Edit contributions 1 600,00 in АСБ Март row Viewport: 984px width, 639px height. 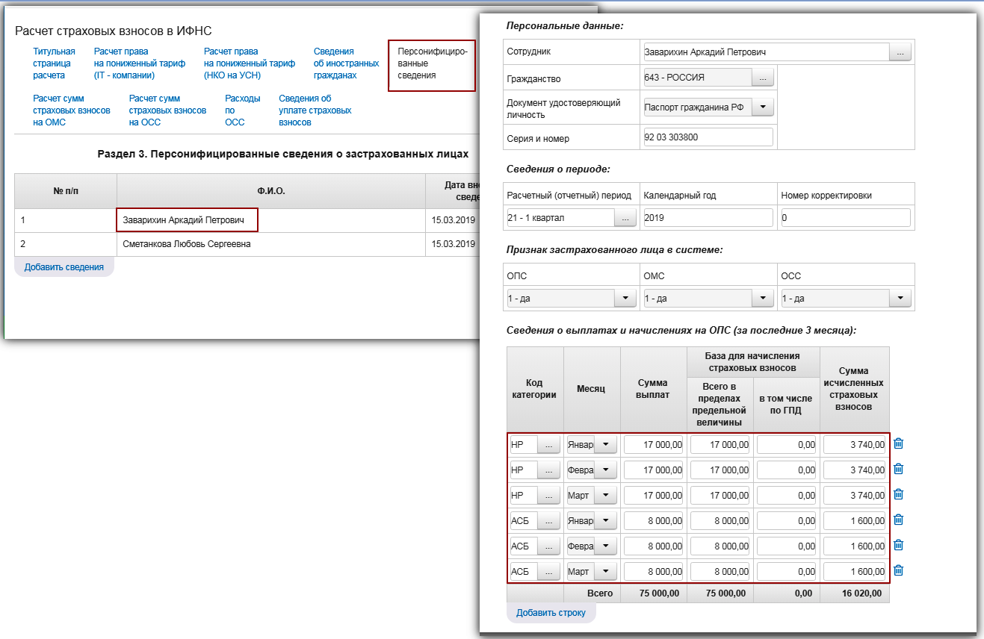point(854,572)
